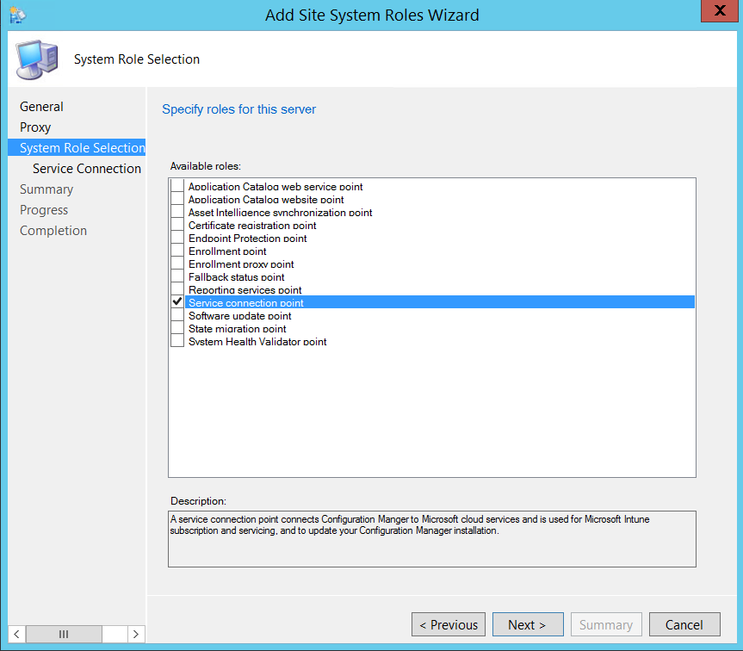Enable the Application Catalog web service point role
The height and width of the screenshot is (651, 743).
pyautogui.click(x=176, y=186)
